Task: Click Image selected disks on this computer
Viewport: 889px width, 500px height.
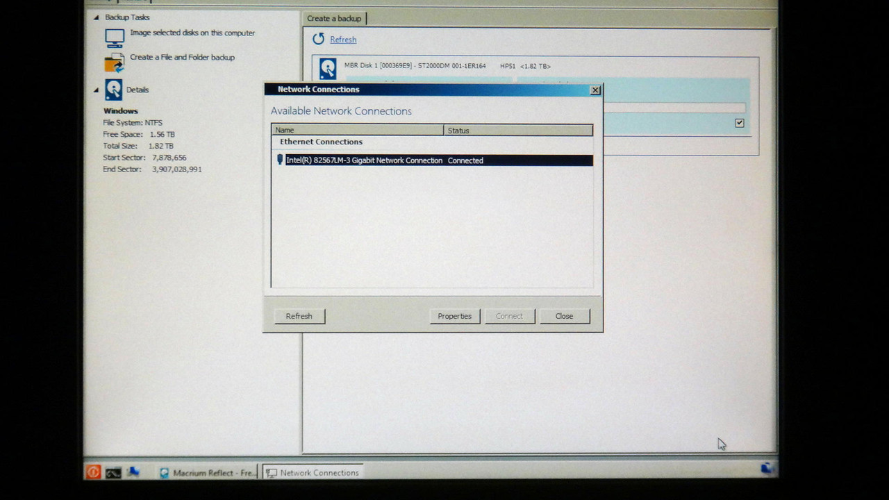Action: tap(192, 33)
